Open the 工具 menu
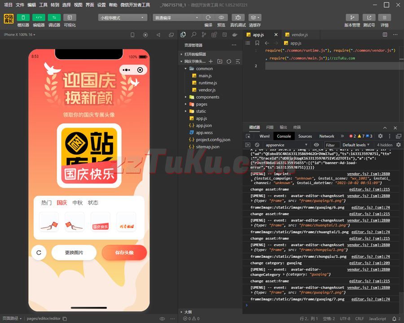Screen dimensions: 404x323 coord(43,4)
